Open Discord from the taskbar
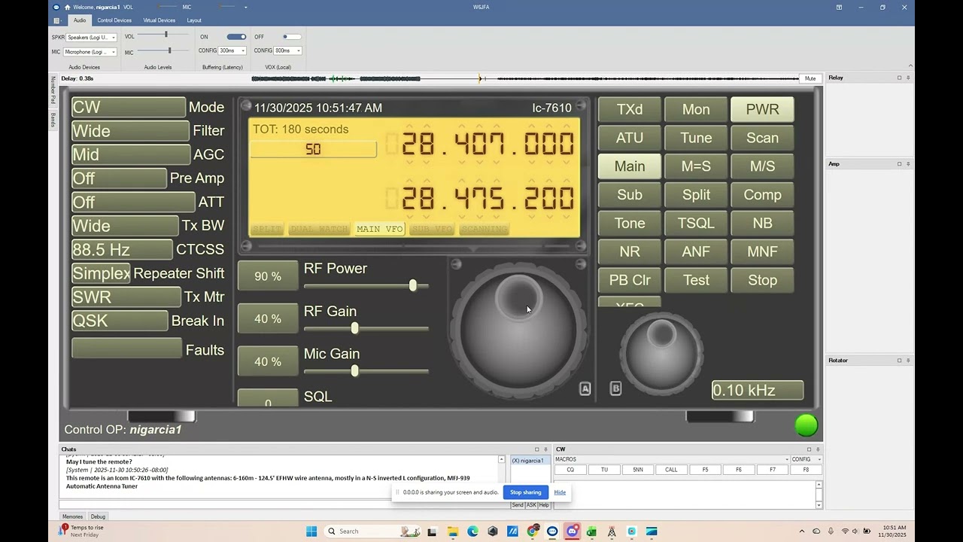This screenshot has height=542, width=963. click(572, 531)
